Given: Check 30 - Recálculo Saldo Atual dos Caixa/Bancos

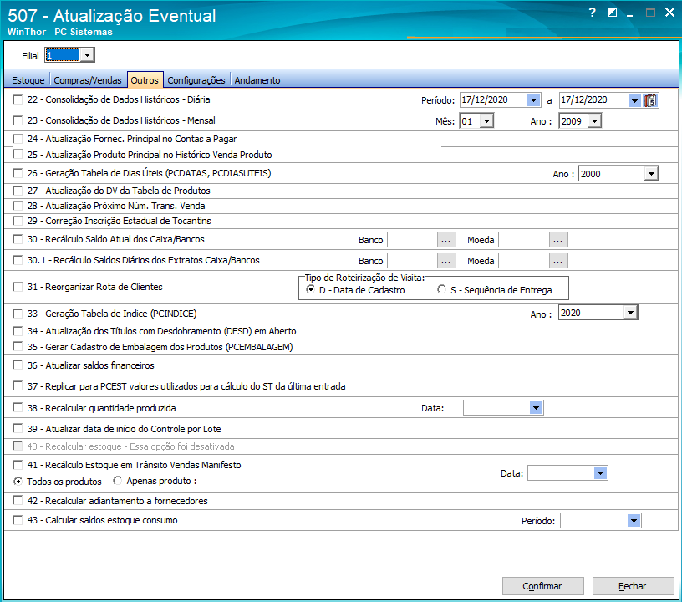Looking at the screenshot, I should 18,239.
